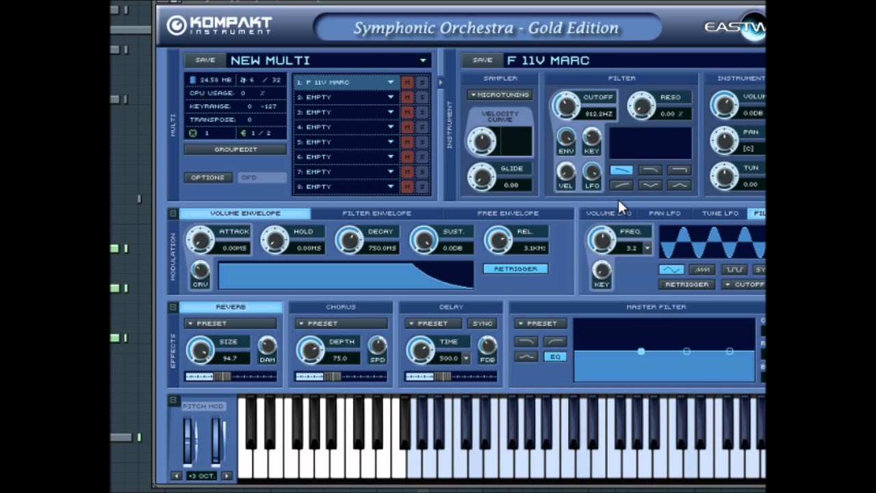Viewport: 876px width, 493px height.
Task: Click the octave up arrow button
Action: click(x=227, y=475)
